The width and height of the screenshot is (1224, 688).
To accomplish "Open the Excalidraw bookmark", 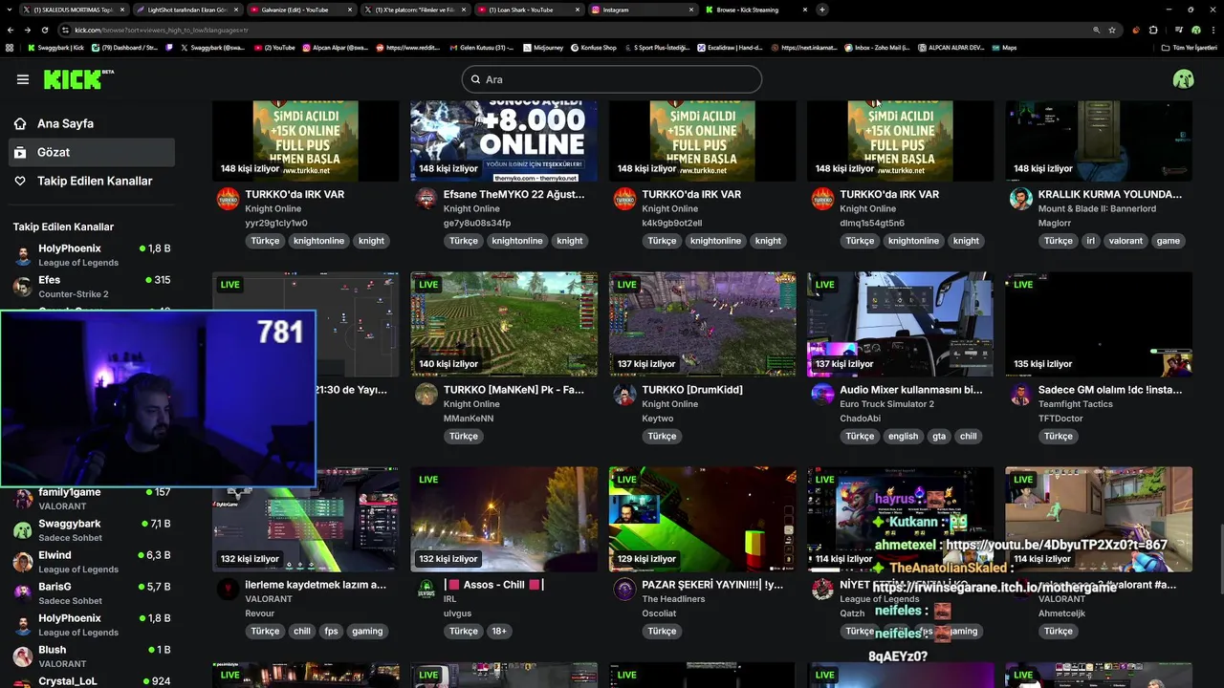I will (729, 47).
